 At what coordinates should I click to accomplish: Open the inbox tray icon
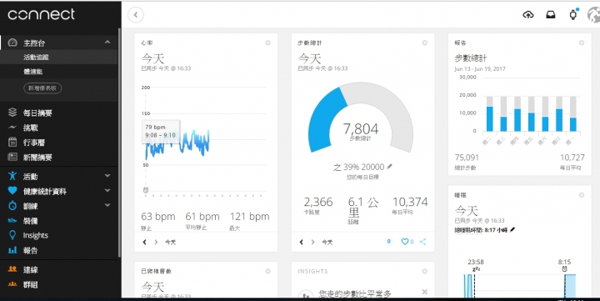coord(551,15)
